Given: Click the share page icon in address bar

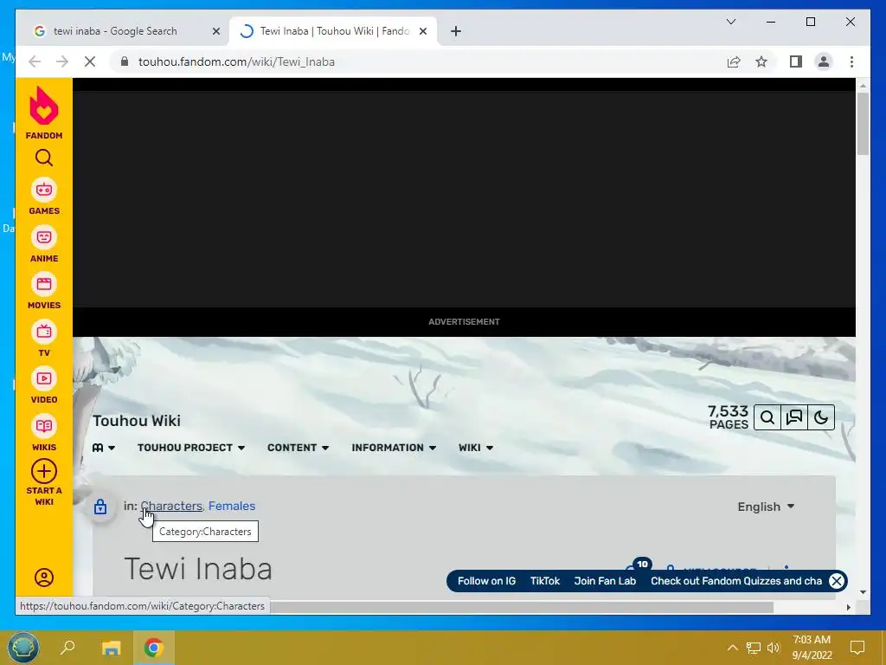Looking at the screenshot, I should pyautogui.click(x=734, y=61).
